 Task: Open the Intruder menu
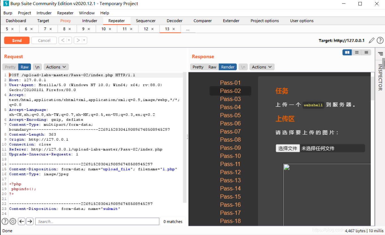coord(44,13)
